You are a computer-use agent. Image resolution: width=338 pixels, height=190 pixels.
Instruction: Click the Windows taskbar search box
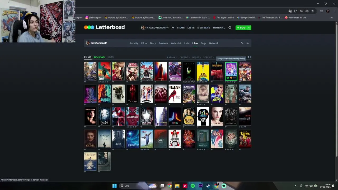coord(138,186)
